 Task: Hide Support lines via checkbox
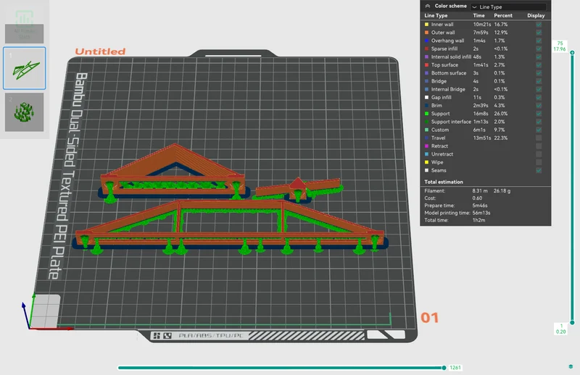point(539,114)
